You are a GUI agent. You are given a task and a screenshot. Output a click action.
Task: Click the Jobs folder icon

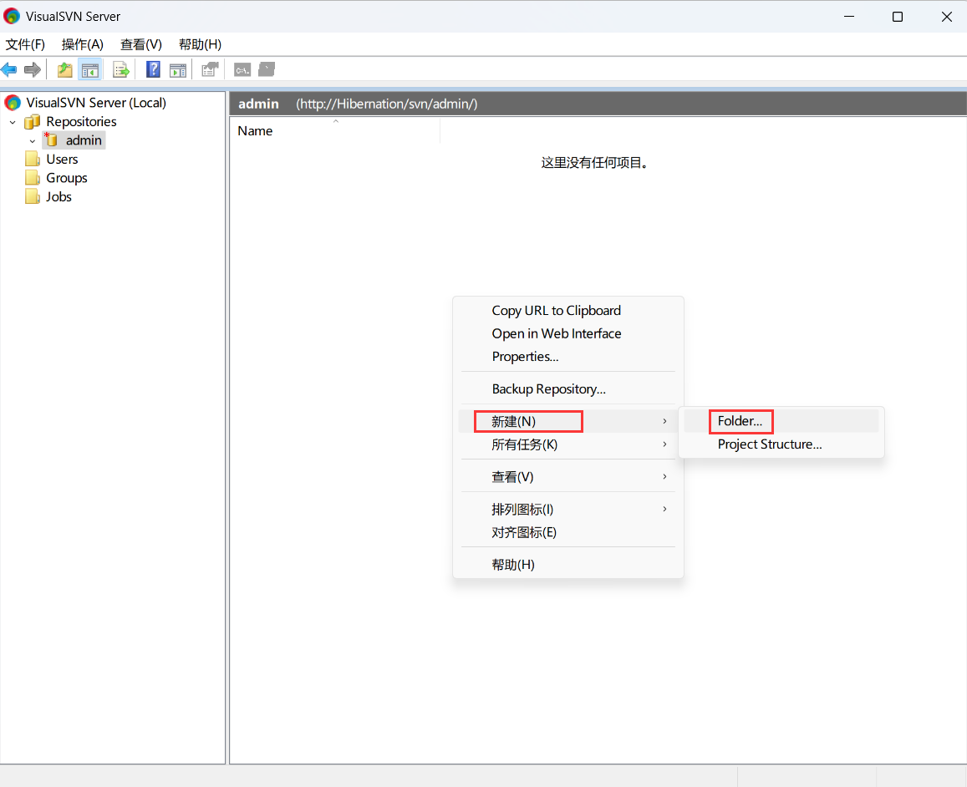[x=33, y=196]
